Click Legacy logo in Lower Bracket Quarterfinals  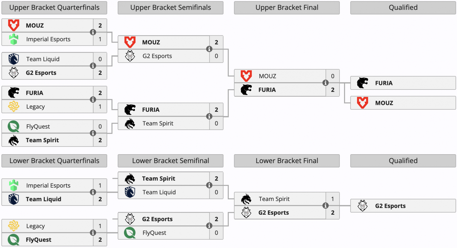(13, 226)
